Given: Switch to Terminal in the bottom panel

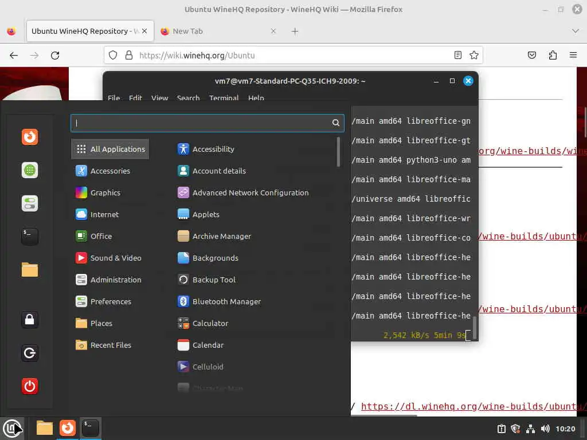Looking at the screenshot, I should [91, 428].
